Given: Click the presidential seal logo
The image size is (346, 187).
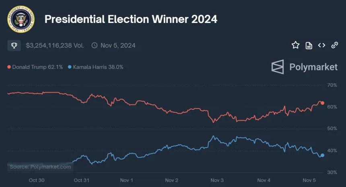Looking at the screenshot, I should (x=21, y=19).
